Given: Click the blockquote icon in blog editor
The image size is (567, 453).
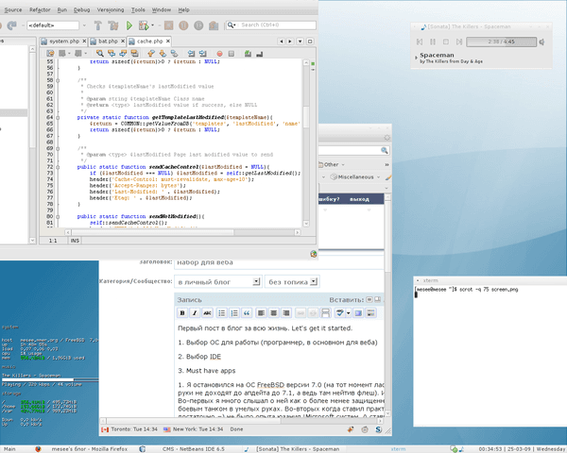Looking at the screenshot, I should [x=247, y=312].
